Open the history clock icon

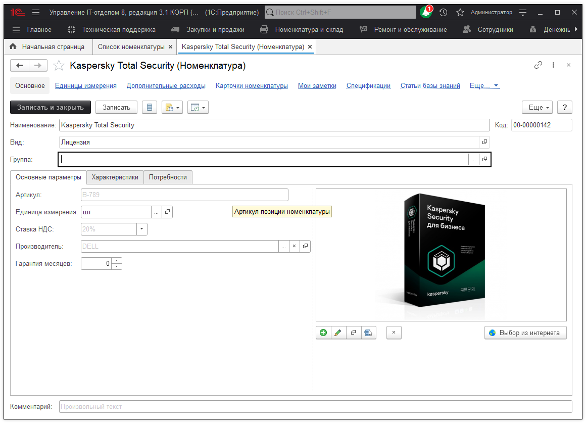[x=443, y=12]
